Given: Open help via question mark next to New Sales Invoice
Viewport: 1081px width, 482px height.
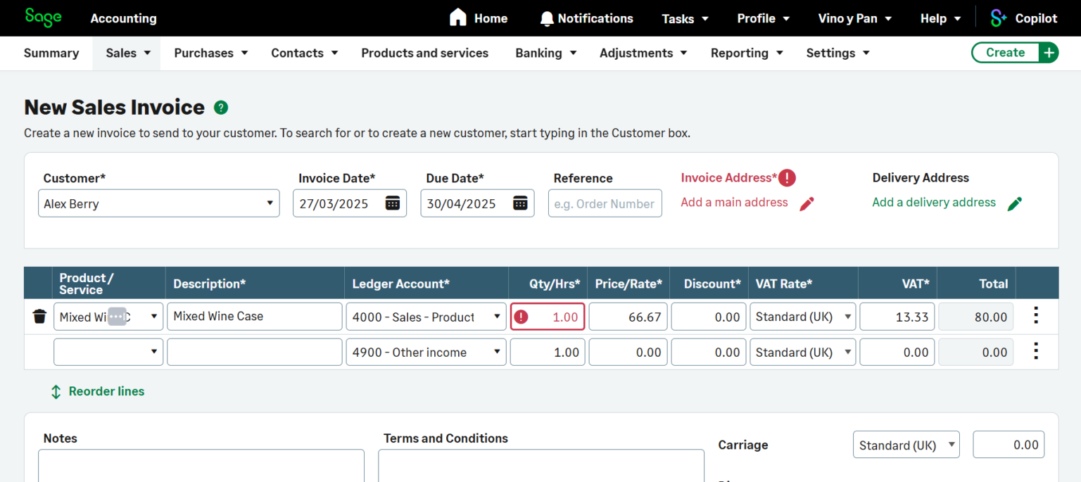Looking at the screenshot, I should point(221,107).
